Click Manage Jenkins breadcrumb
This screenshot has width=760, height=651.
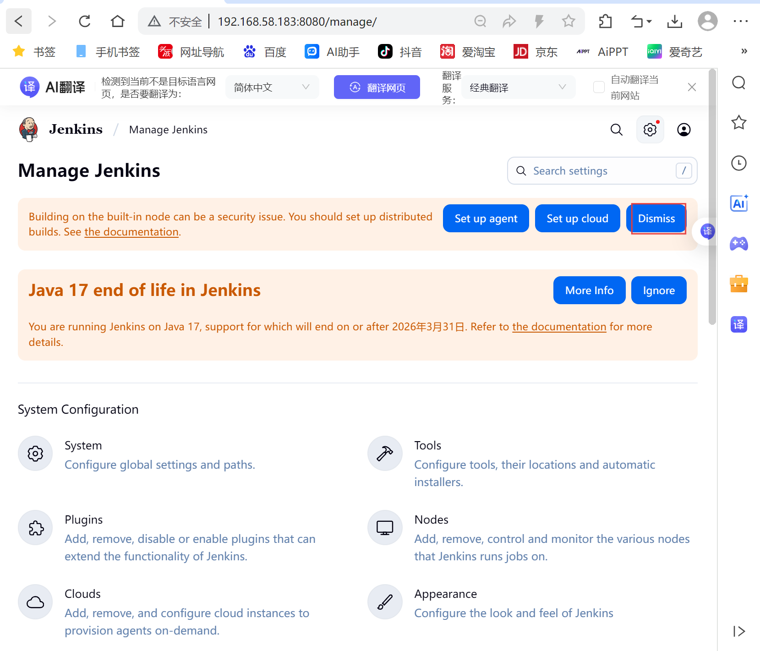168,130
